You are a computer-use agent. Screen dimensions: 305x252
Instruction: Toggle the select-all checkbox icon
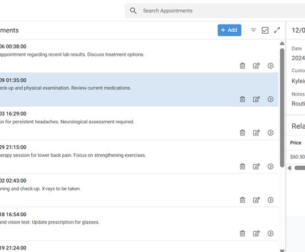click(x=265, y=31)
